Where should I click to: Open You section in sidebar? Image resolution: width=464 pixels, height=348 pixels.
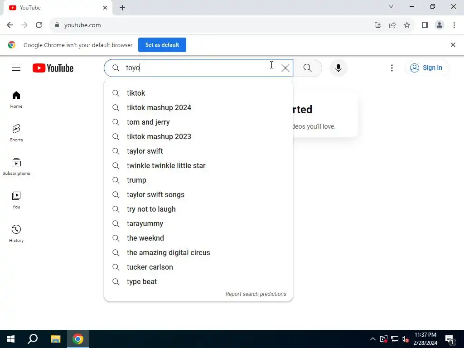16,200
